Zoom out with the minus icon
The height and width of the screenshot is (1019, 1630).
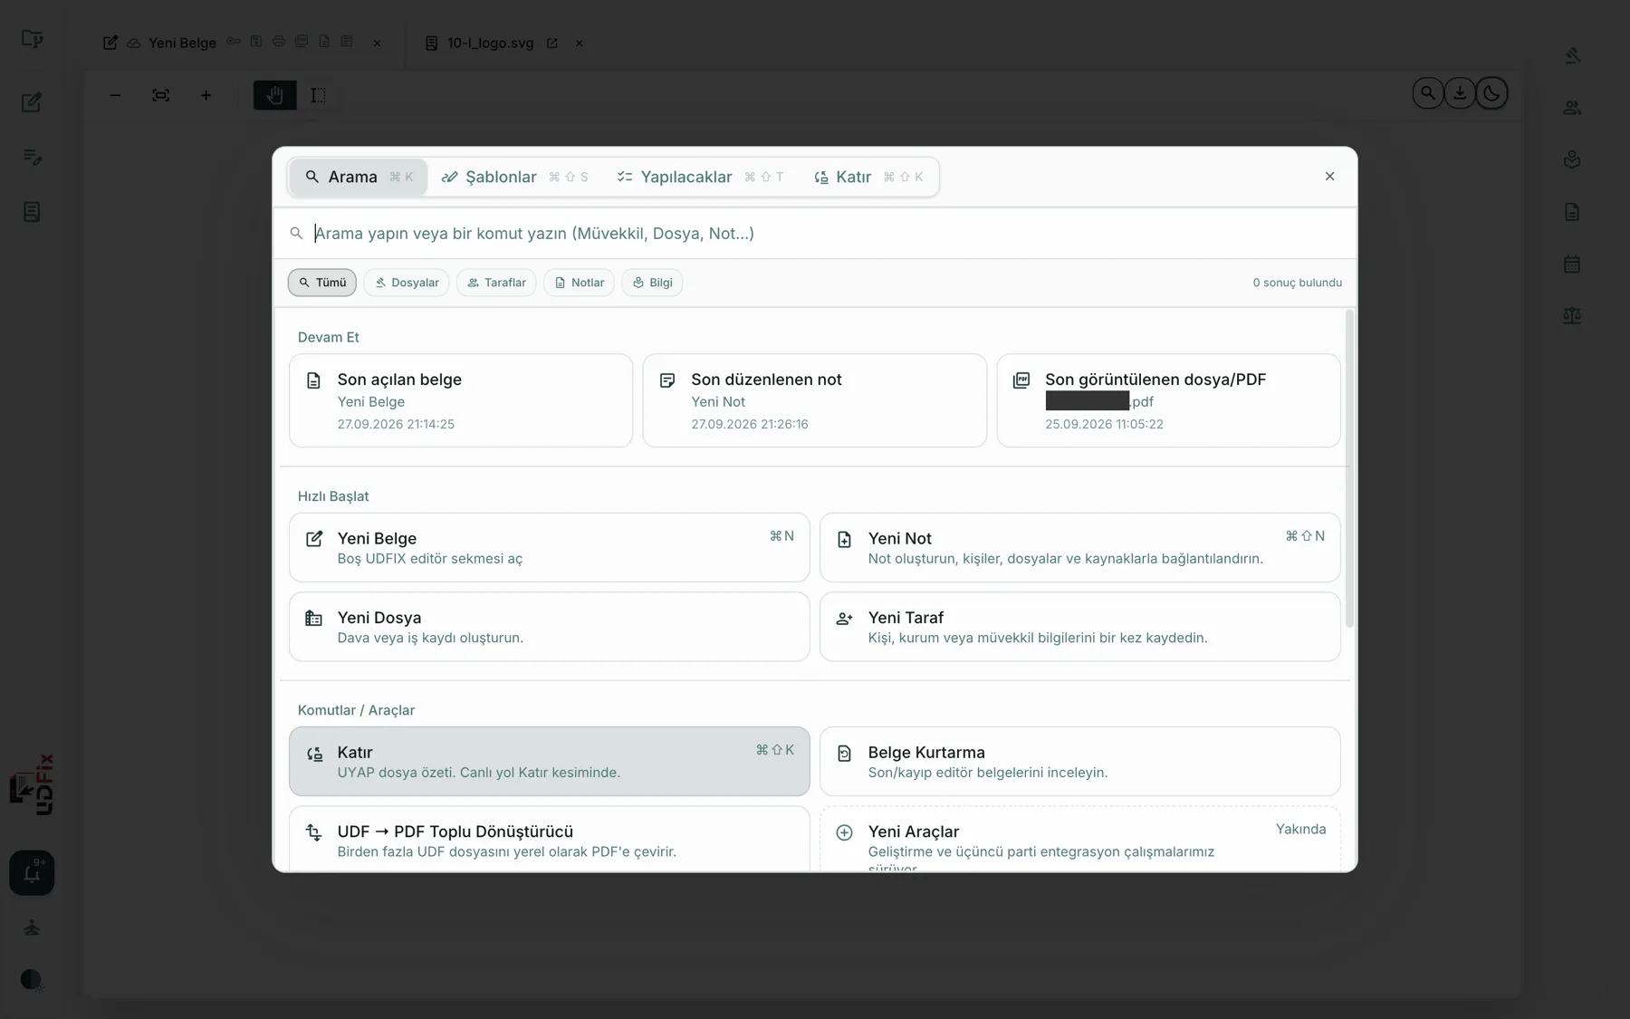point(115,95)
